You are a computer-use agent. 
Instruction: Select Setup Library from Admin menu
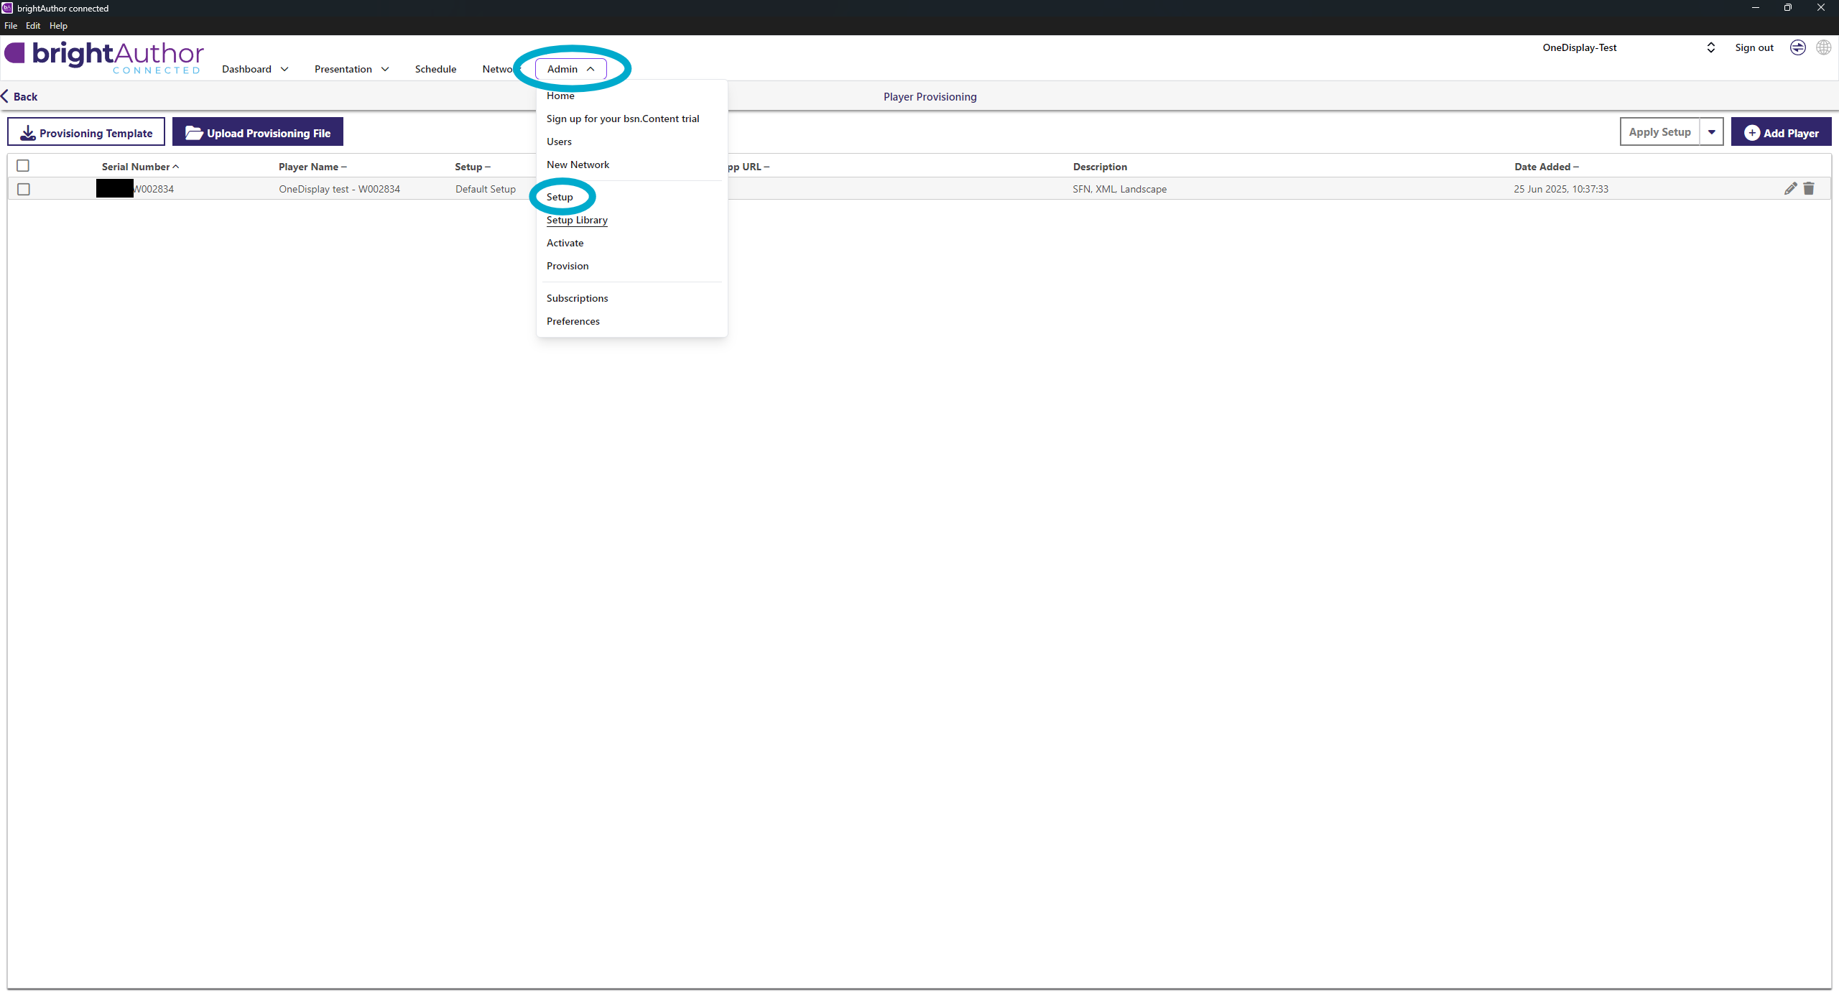point(577,220)
